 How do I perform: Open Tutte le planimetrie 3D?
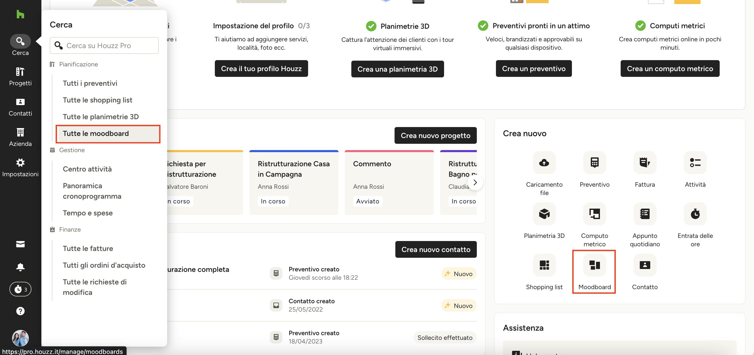(x=101, y=117)
